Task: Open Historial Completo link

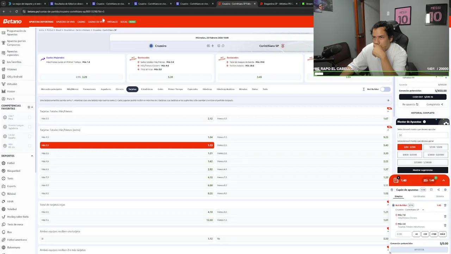Action: tap(422, 113)
